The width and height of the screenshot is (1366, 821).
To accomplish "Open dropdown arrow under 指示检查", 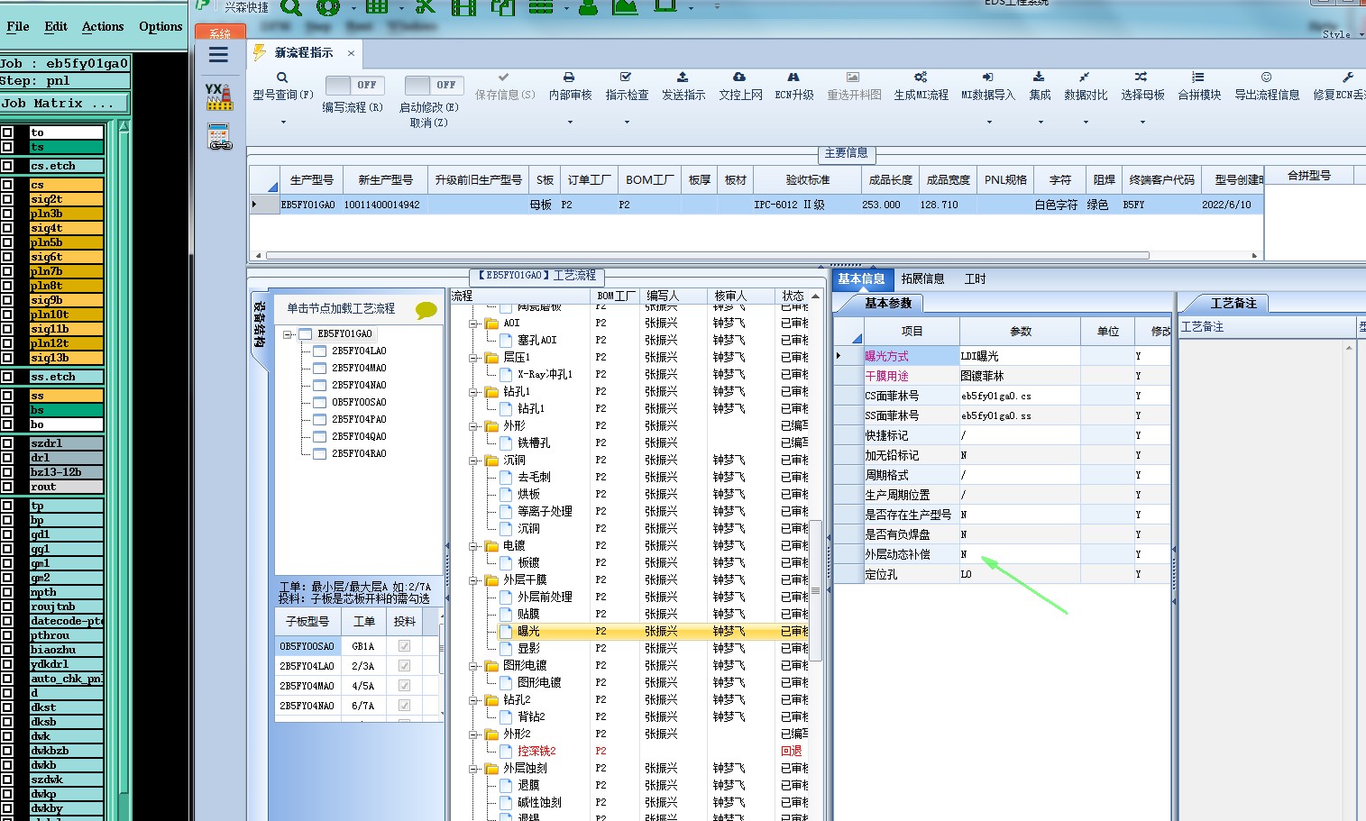I will point(627,122).
